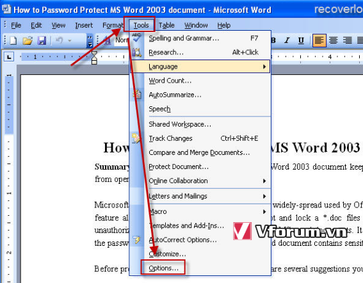Choose Speech menu item
This screenshot has width=363, height=283.
pyautogui.click(x=200, y=109)
